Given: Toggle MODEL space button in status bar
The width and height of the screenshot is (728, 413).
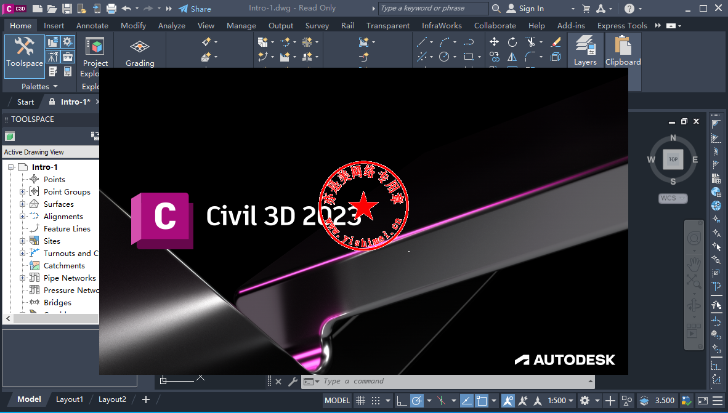Looking at the screenshot, I should pyautogui.click(x=337, y=400).
